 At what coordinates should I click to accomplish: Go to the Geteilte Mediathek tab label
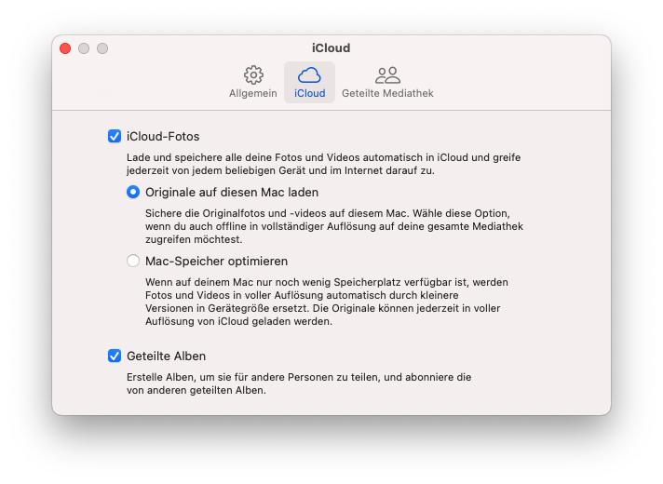pos(387,93)
